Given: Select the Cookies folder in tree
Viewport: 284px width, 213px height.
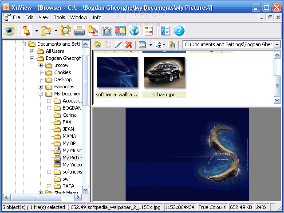Looking at the screenshot, I should click(x=62, y=72).
